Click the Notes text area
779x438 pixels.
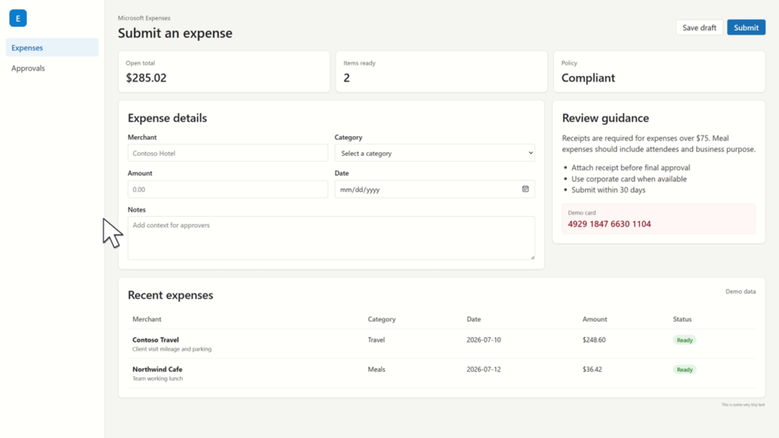pyautogui.click(x=332, y=238)
